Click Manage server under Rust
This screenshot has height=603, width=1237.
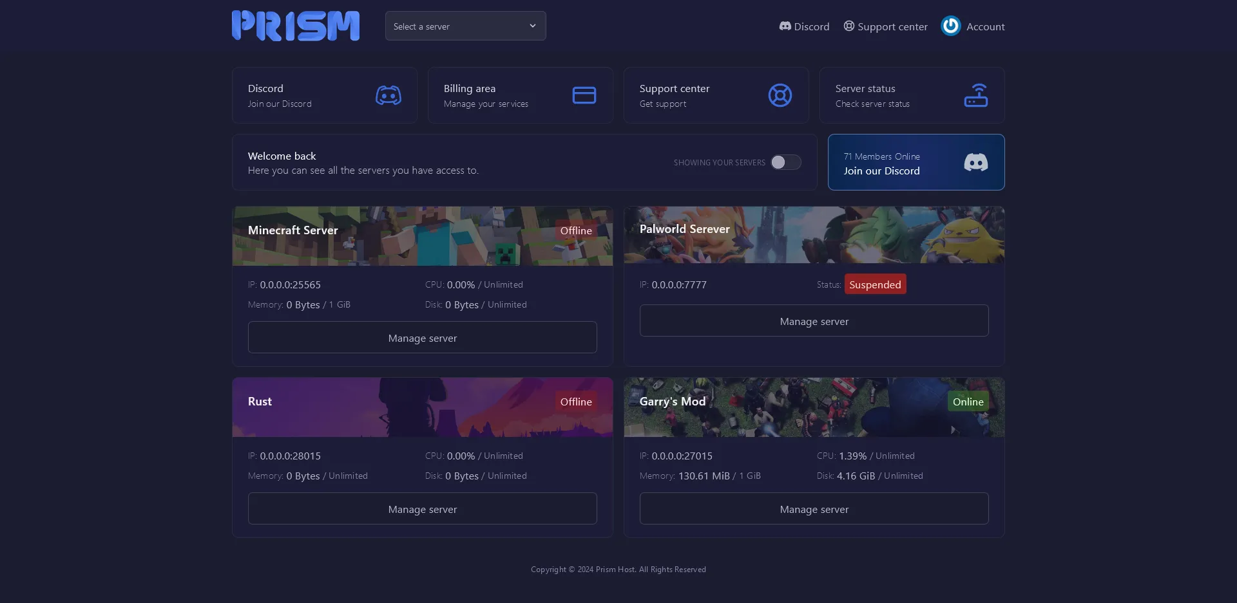pyautogui.click(x=422, y=509)
